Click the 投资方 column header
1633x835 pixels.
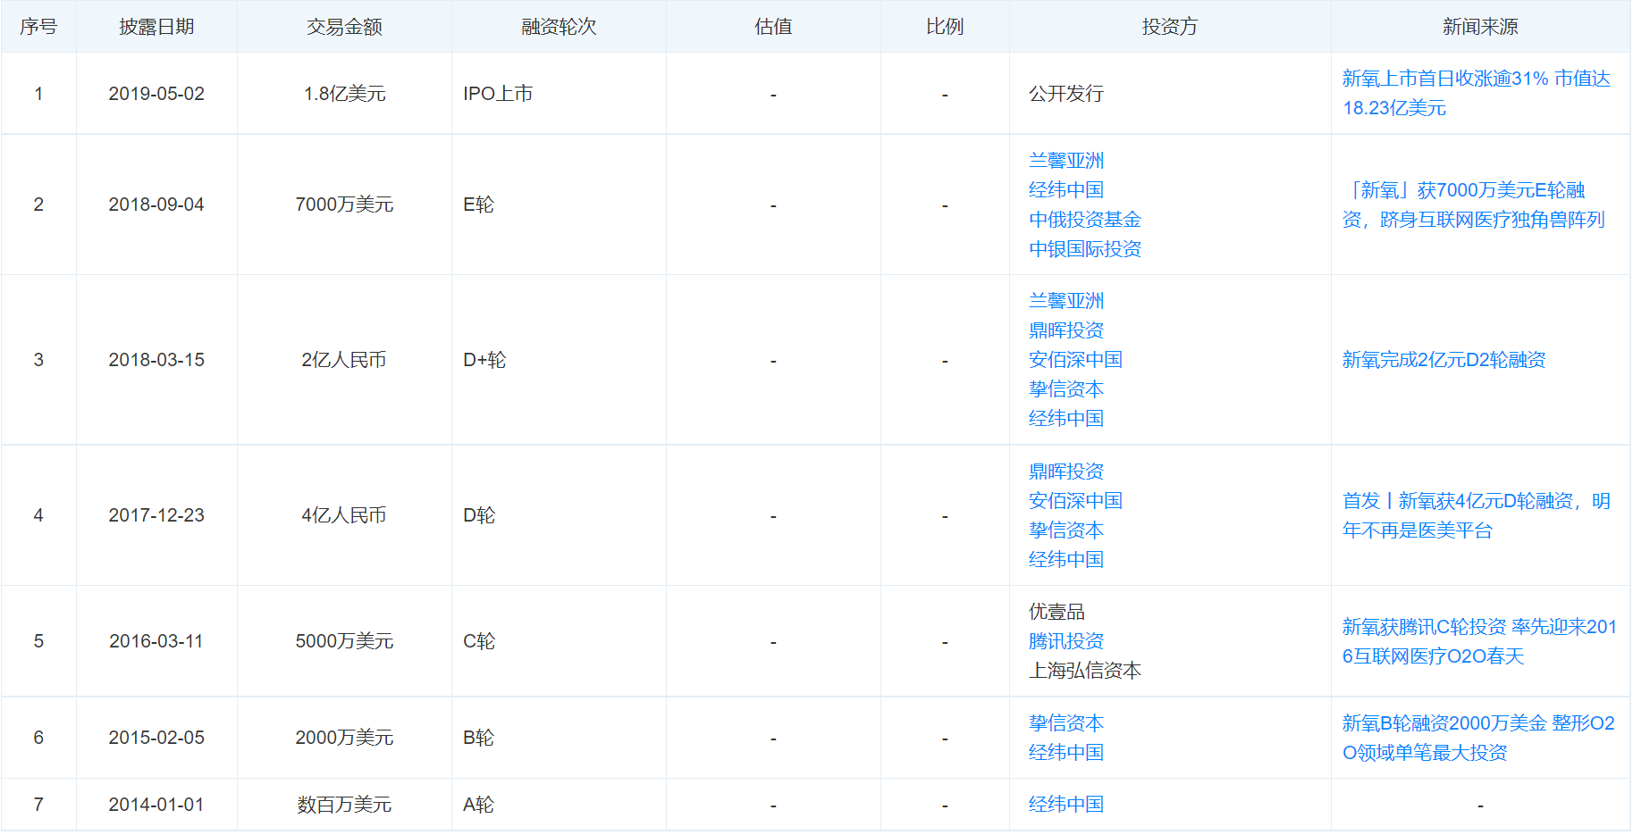click(1170, 27)
